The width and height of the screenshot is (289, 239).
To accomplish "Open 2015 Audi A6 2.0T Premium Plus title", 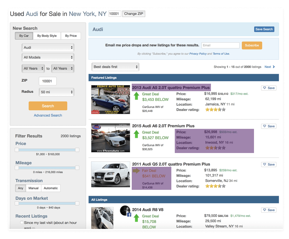I will (163, 126).
